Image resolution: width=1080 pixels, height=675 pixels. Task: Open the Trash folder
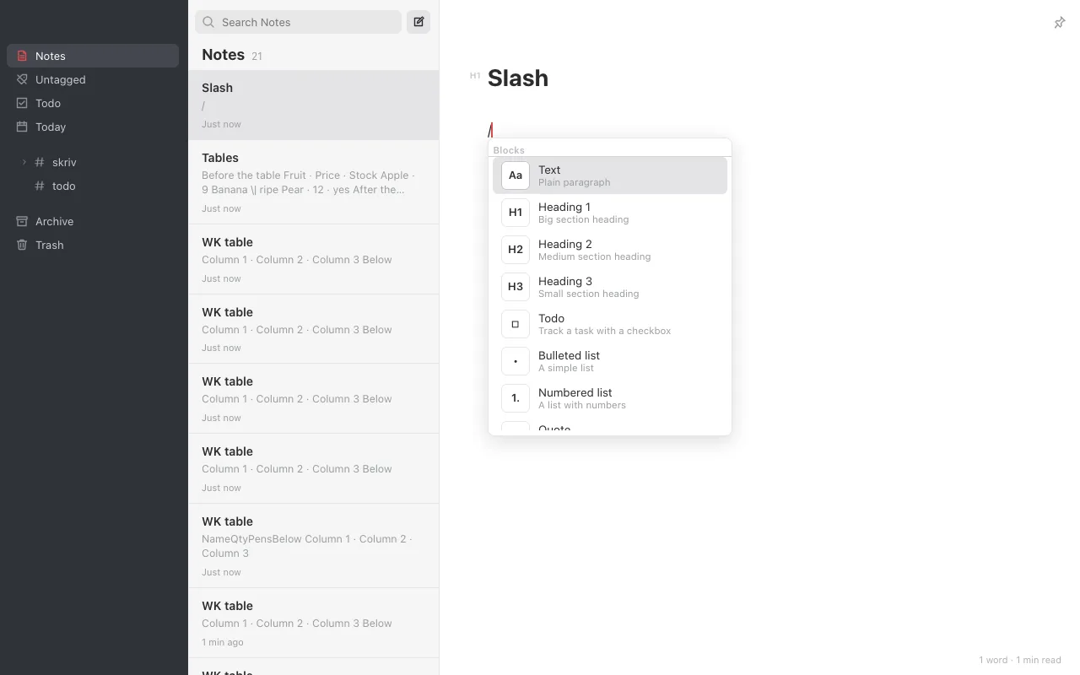pos(93,245)
